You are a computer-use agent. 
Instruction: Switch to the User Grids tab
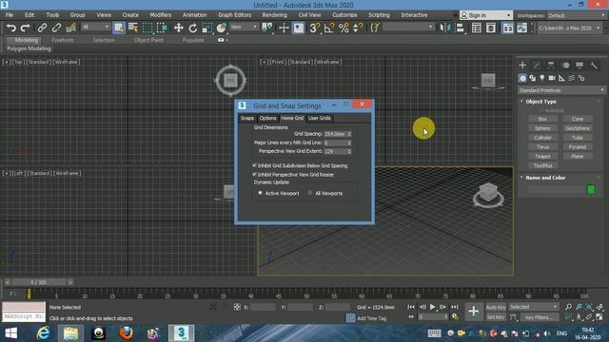click(320, 118)
